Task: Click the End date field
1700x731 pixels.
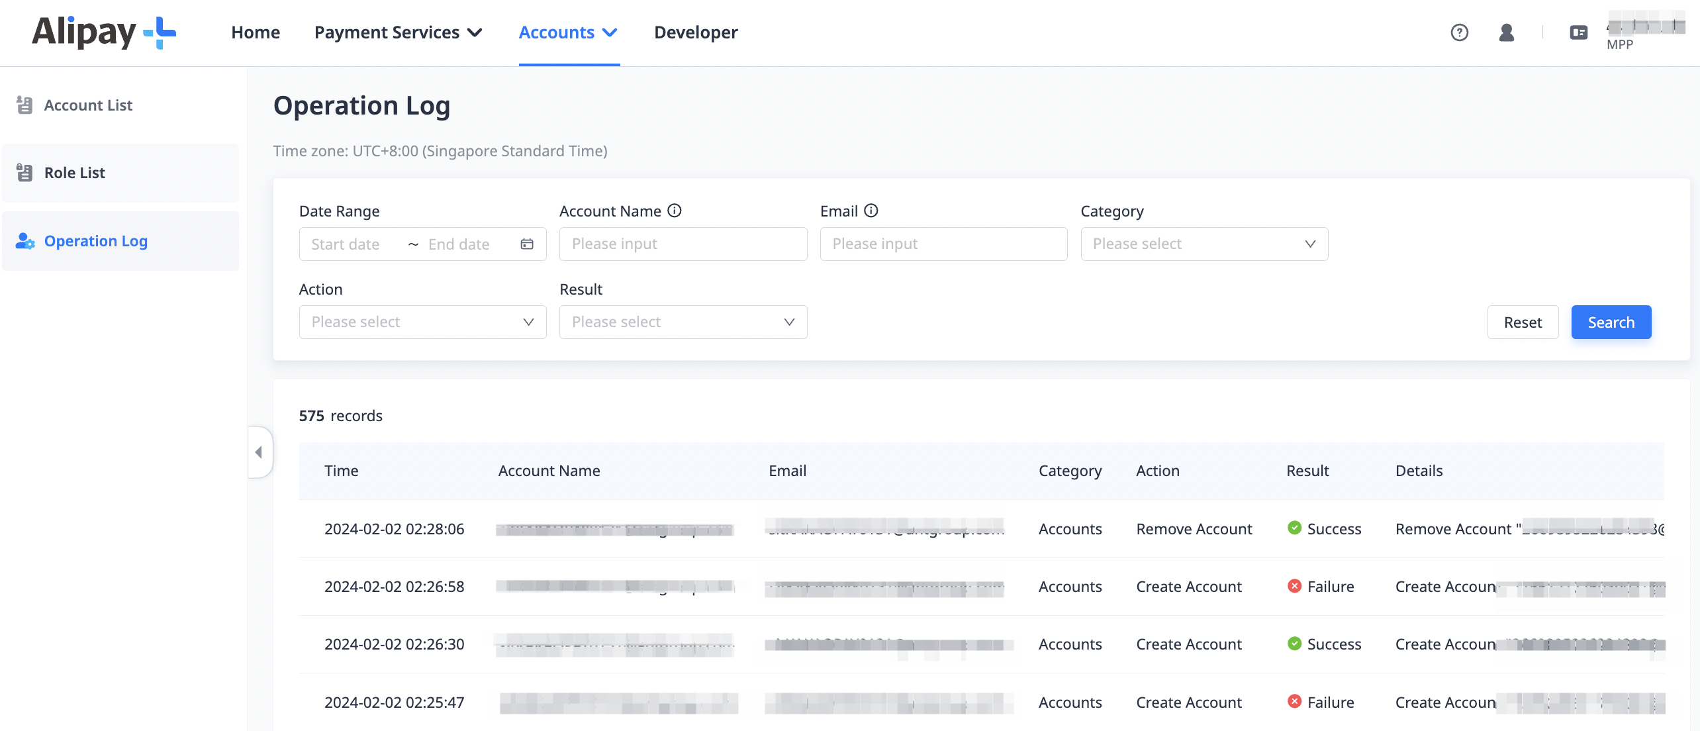Action: coord(470,244)
